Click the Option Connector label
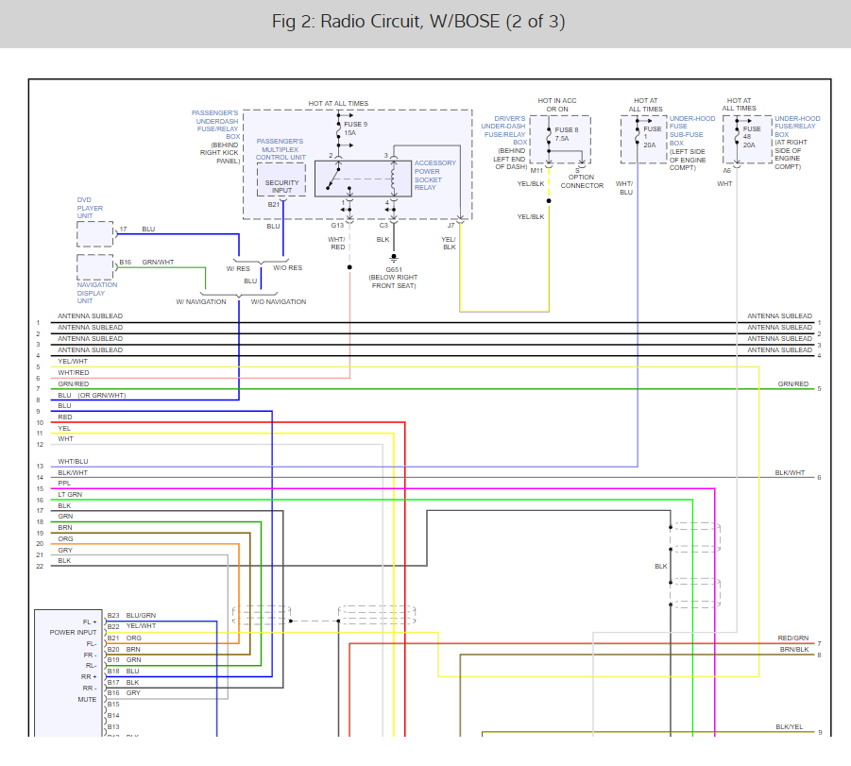851x766 pixels. pyautogui.click(x=582, y=181)
